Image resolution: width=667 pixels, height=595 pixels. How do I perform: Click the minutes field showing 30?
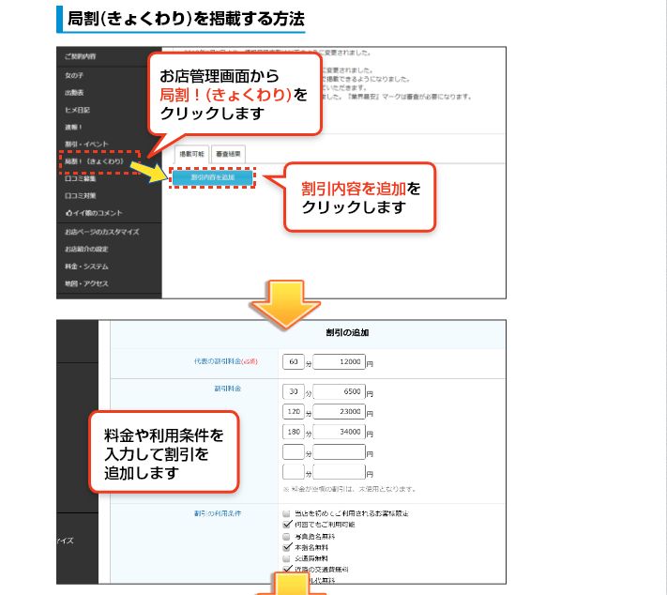[x=294, y=391]
